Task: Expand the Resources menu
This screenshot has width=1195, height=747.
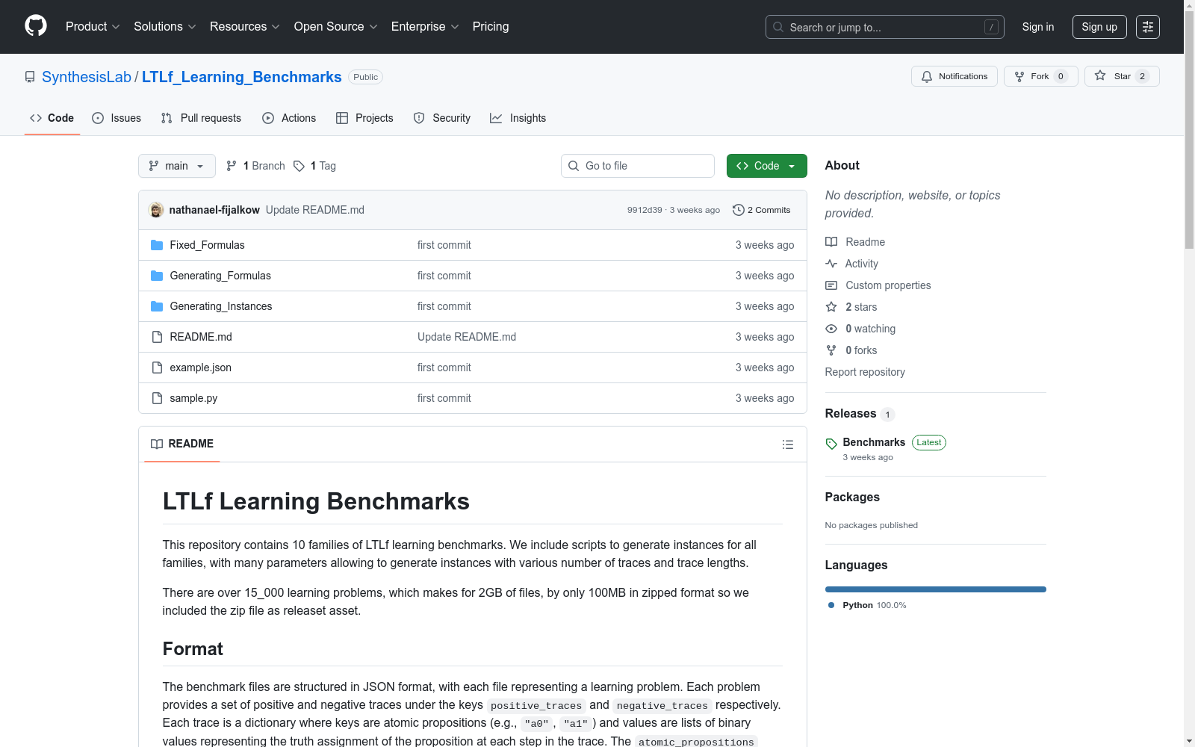Action: pos(245,27)
